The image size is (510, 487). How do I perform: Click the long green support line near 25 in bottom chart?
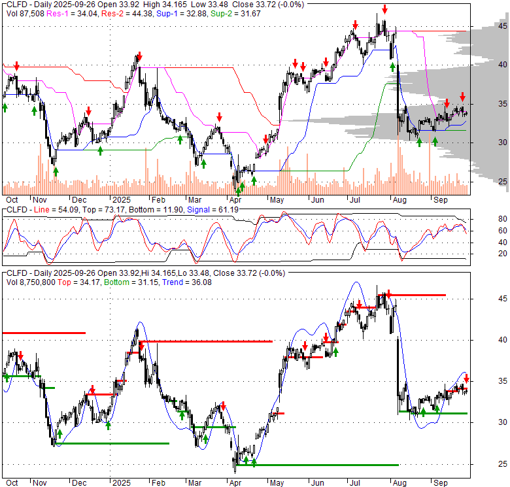[317, 465]
